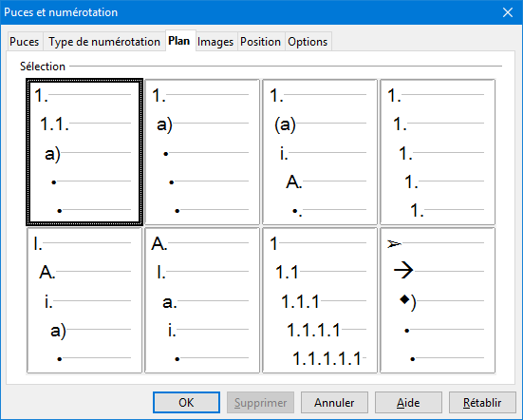Pick the 1., (a), i., A. outline

click(320, 152)
